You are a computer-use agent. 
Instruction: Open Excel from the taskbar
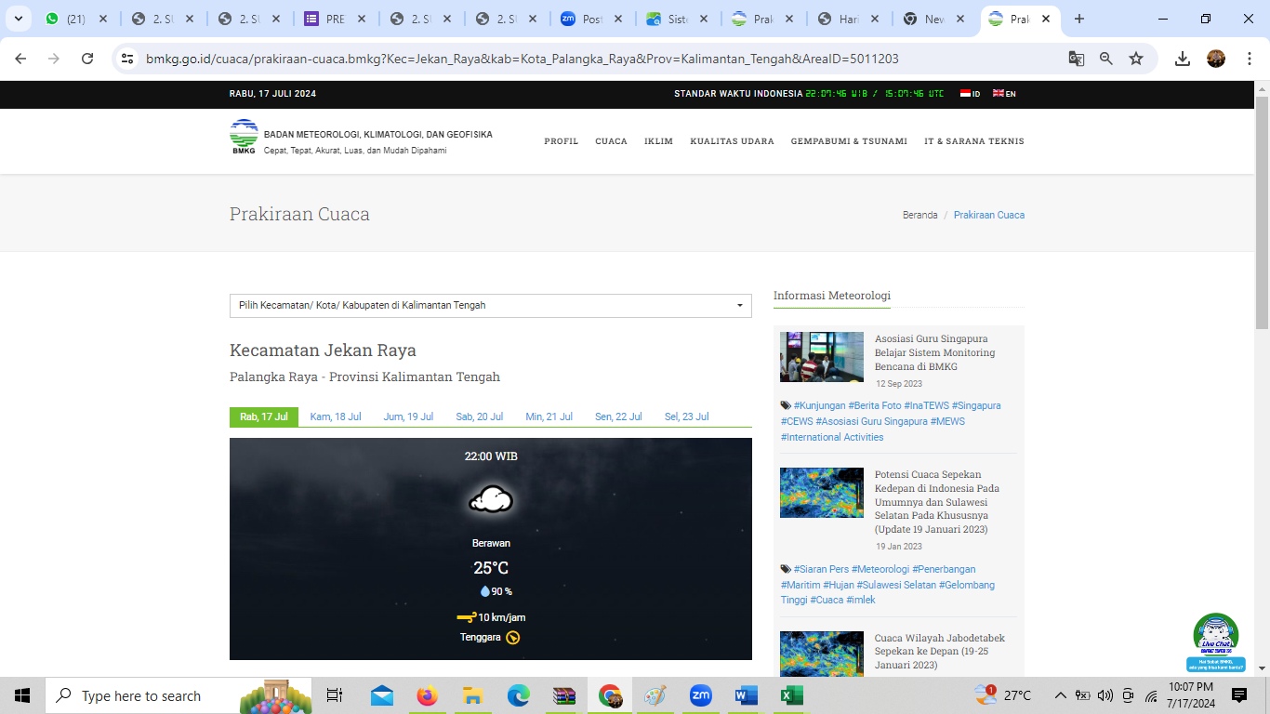(792, 695)
